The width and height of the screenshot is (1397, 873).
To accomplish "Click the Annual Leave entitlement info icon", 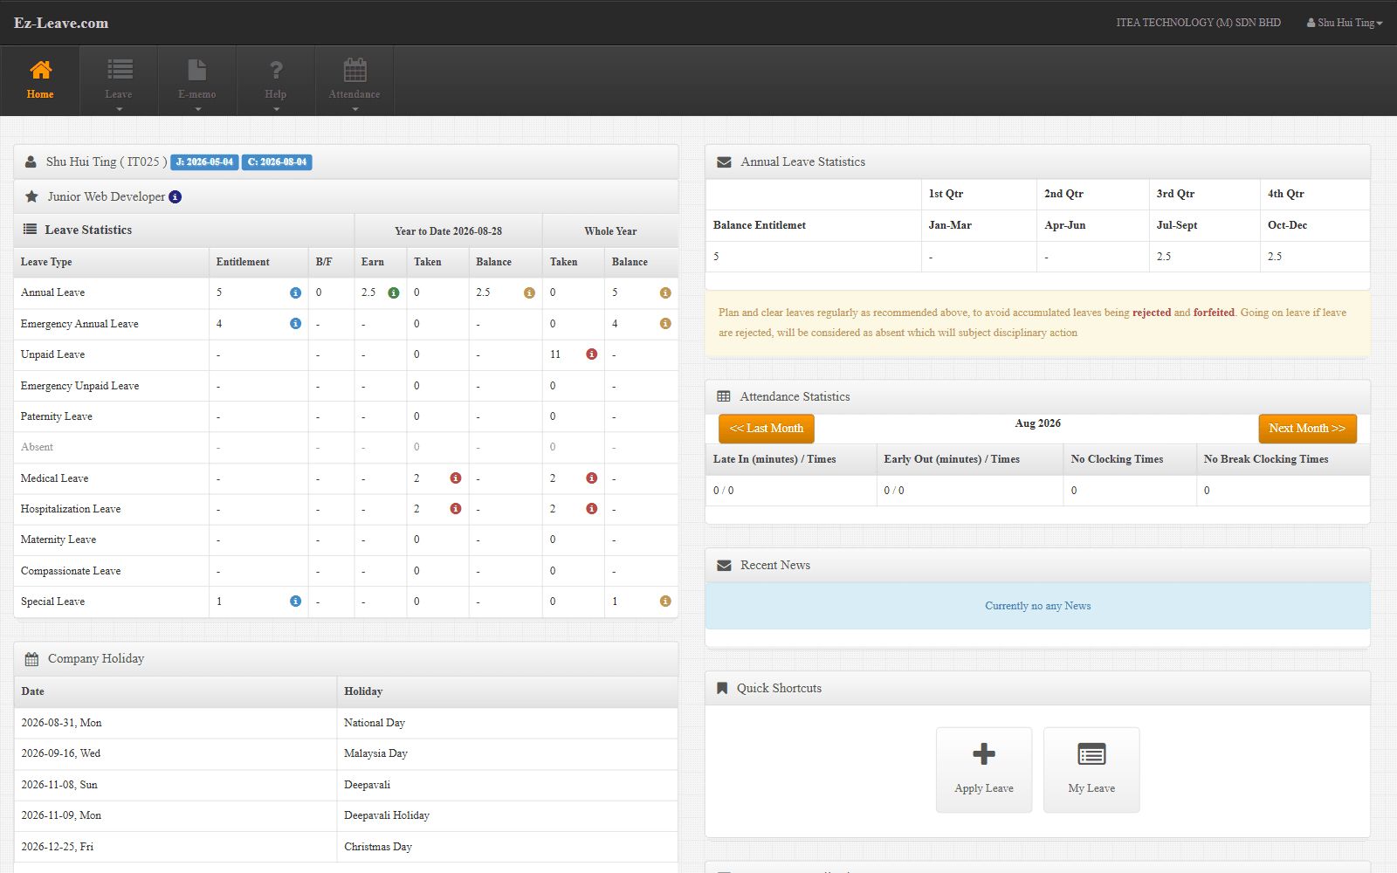I will pyautogui.click(x=295, y=293).
